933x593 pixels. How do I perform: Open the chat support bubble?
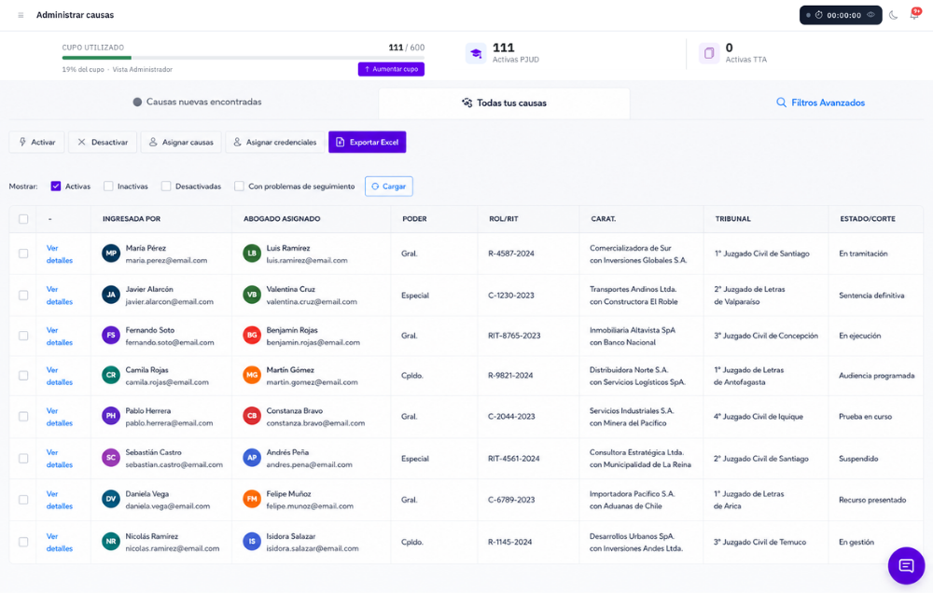[x=906, y=566]
